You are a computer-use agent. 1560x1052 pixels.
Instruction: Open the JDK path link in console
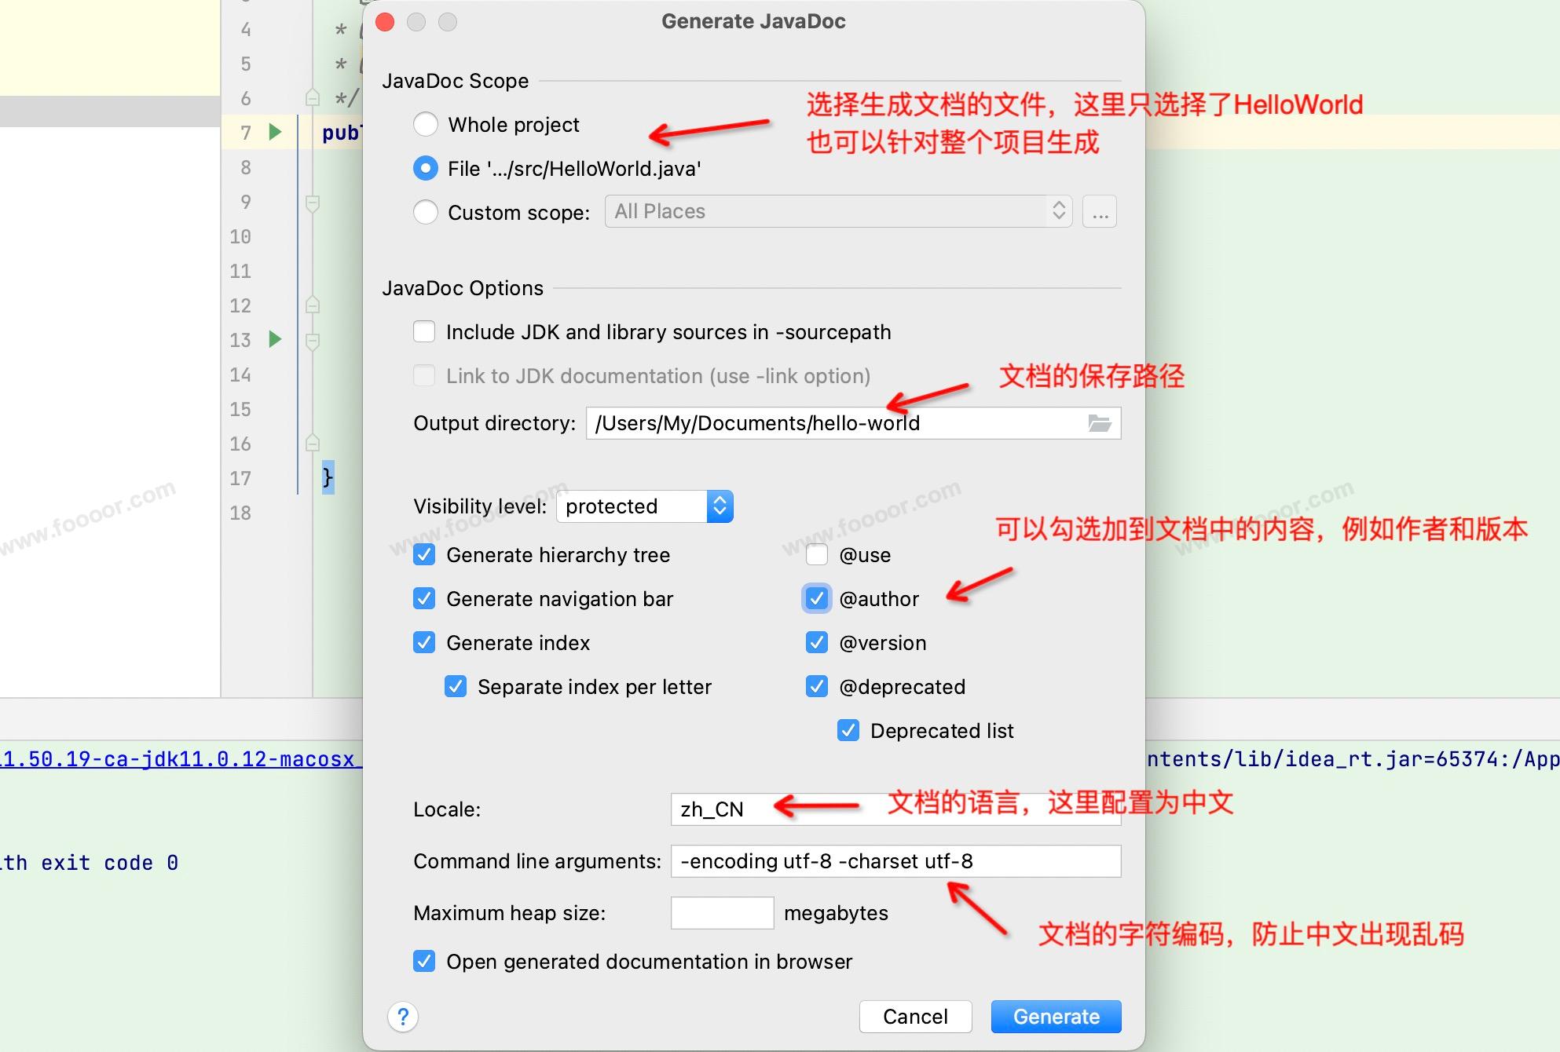[x=181, y=759]
